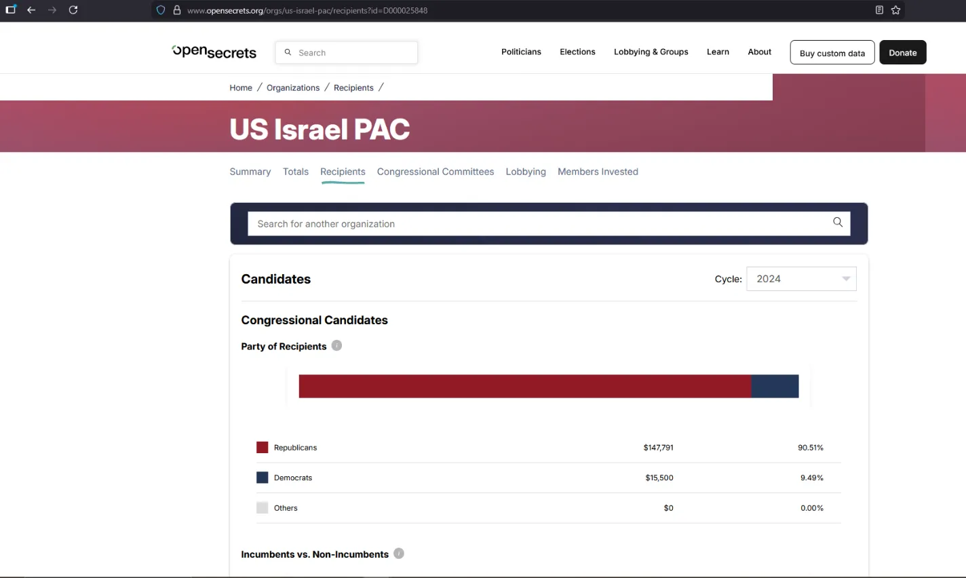
Task: Click the Democrats amount $15,500
Action: click(x=659, y=478)
